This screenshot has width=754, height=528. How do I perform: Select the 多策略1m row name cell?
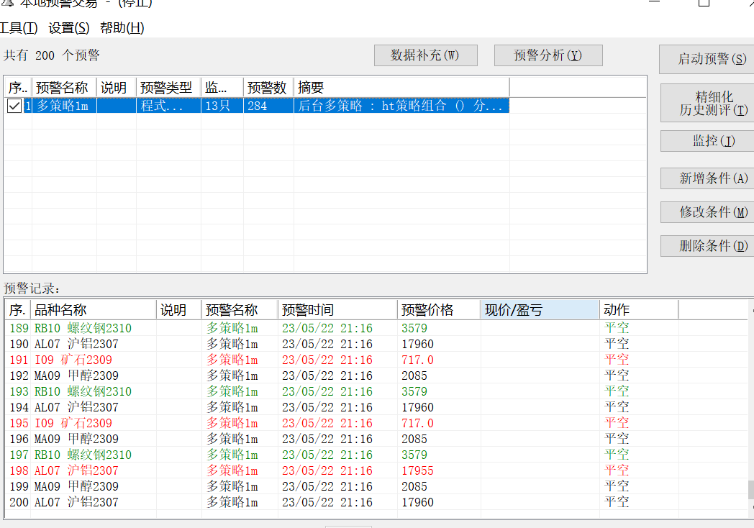(64, 106)
